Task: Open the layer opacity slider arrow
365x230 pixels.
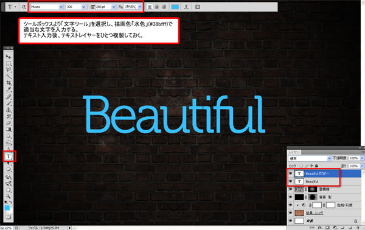Action: click(362, 158)
